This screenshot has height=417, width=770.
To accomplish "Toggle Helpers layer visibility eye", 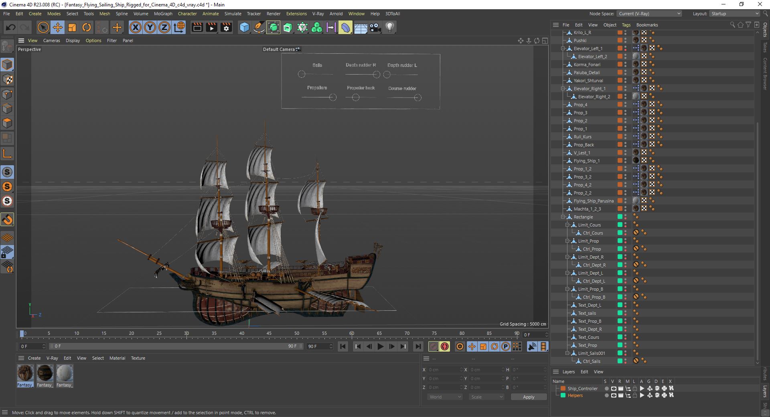I will (613, 395).
